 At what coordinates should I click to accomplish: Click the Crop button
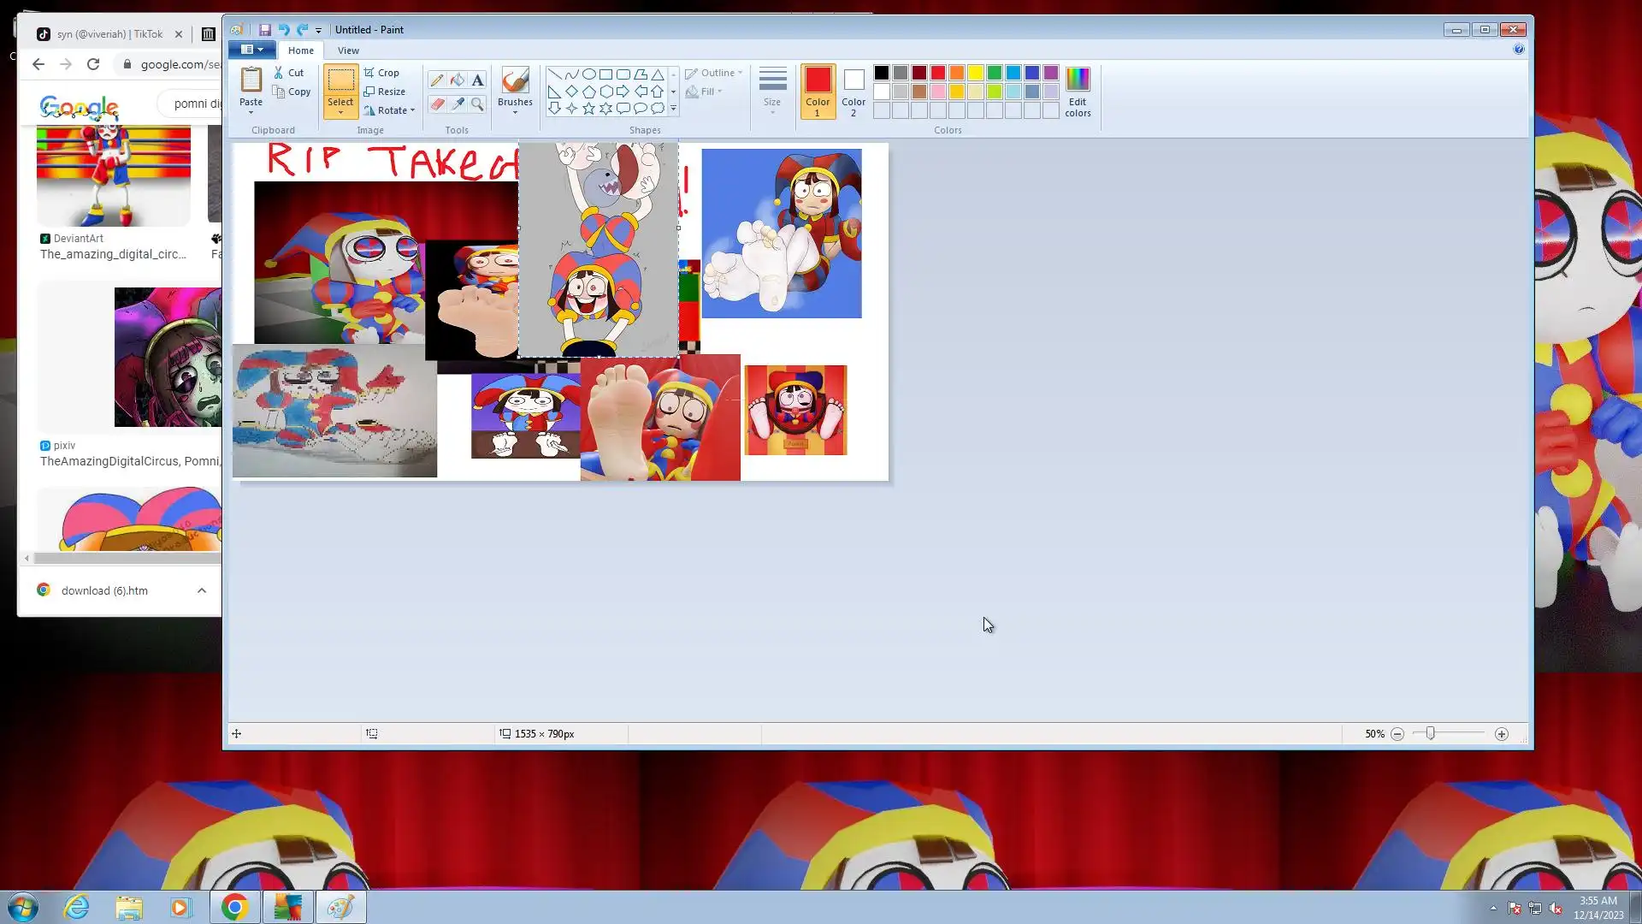(381, 73)
